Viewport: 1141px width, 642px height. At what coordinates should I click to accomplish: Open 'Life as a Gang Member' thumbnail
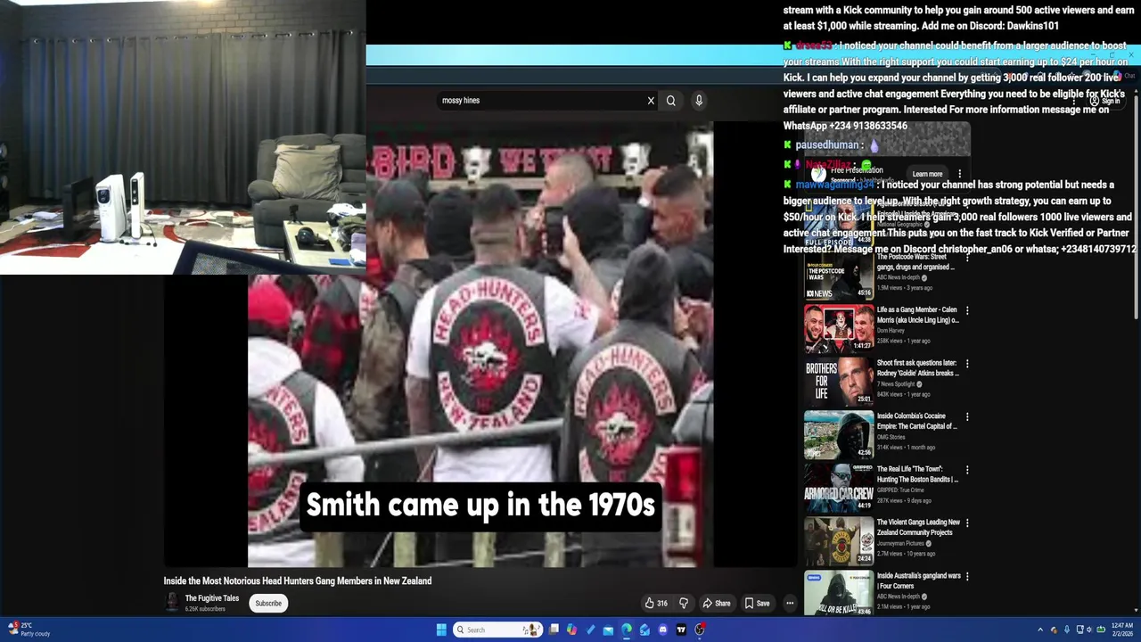click(x=839, y=330)
